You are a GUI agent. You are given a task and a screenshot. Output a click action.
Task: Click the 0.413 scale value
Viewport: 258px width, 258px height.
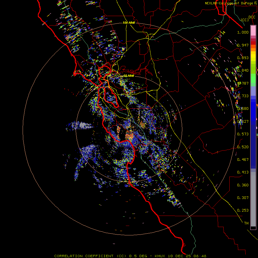click(x=243, y=172)
